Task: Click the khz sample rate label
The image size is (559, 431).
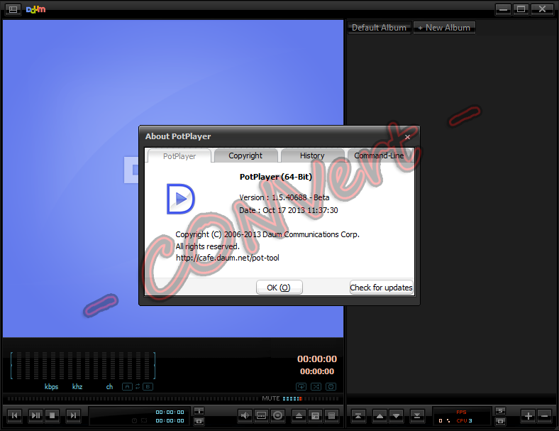Action: pyautogui.click(x=77, y=386)
